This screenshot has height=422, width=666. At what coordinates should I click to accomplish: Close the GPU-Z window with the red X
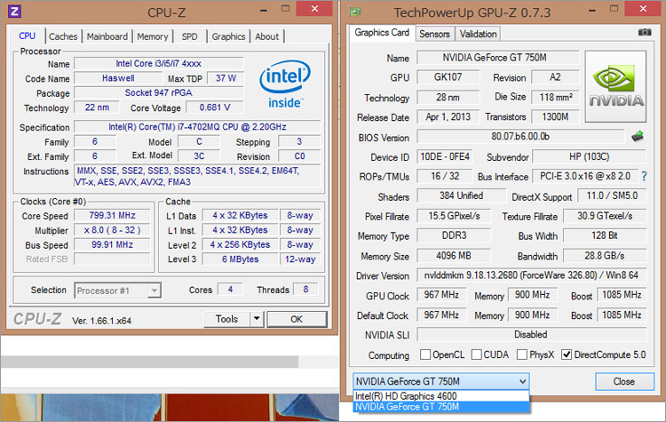(644, 9)
